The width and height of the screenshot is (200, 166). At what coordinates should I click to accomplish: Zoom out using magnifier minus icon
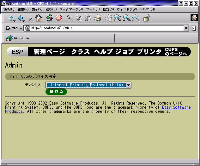coord(136,18)
